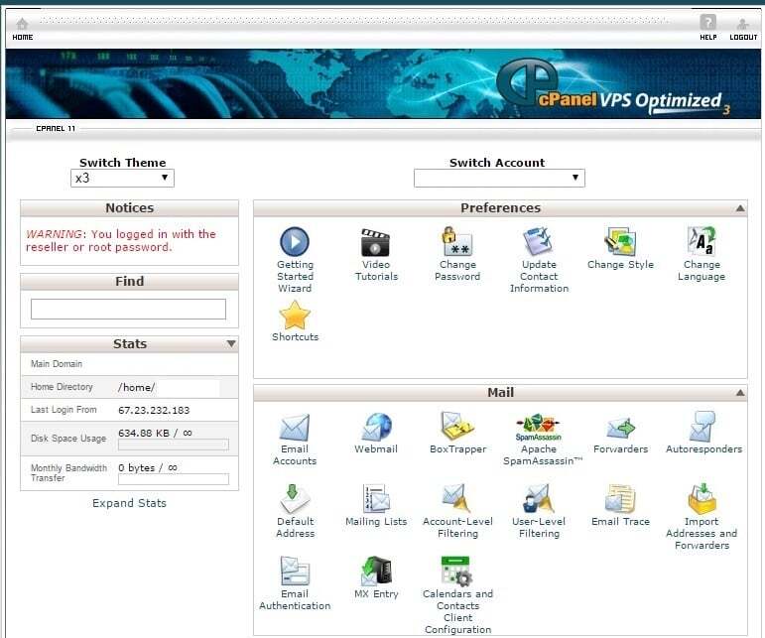Click the CPANEL 11 label
This screenshot has width=765, height=638.
(56, 128)
